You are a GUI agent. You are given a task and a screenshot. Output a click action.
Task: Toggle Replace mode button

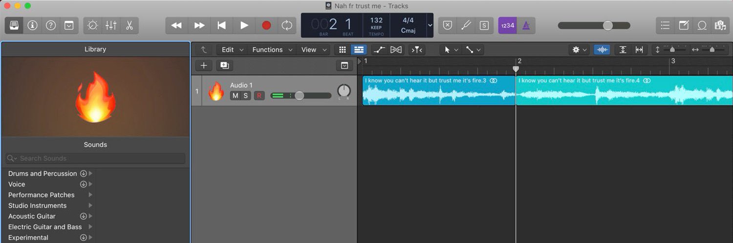(448, 25)
